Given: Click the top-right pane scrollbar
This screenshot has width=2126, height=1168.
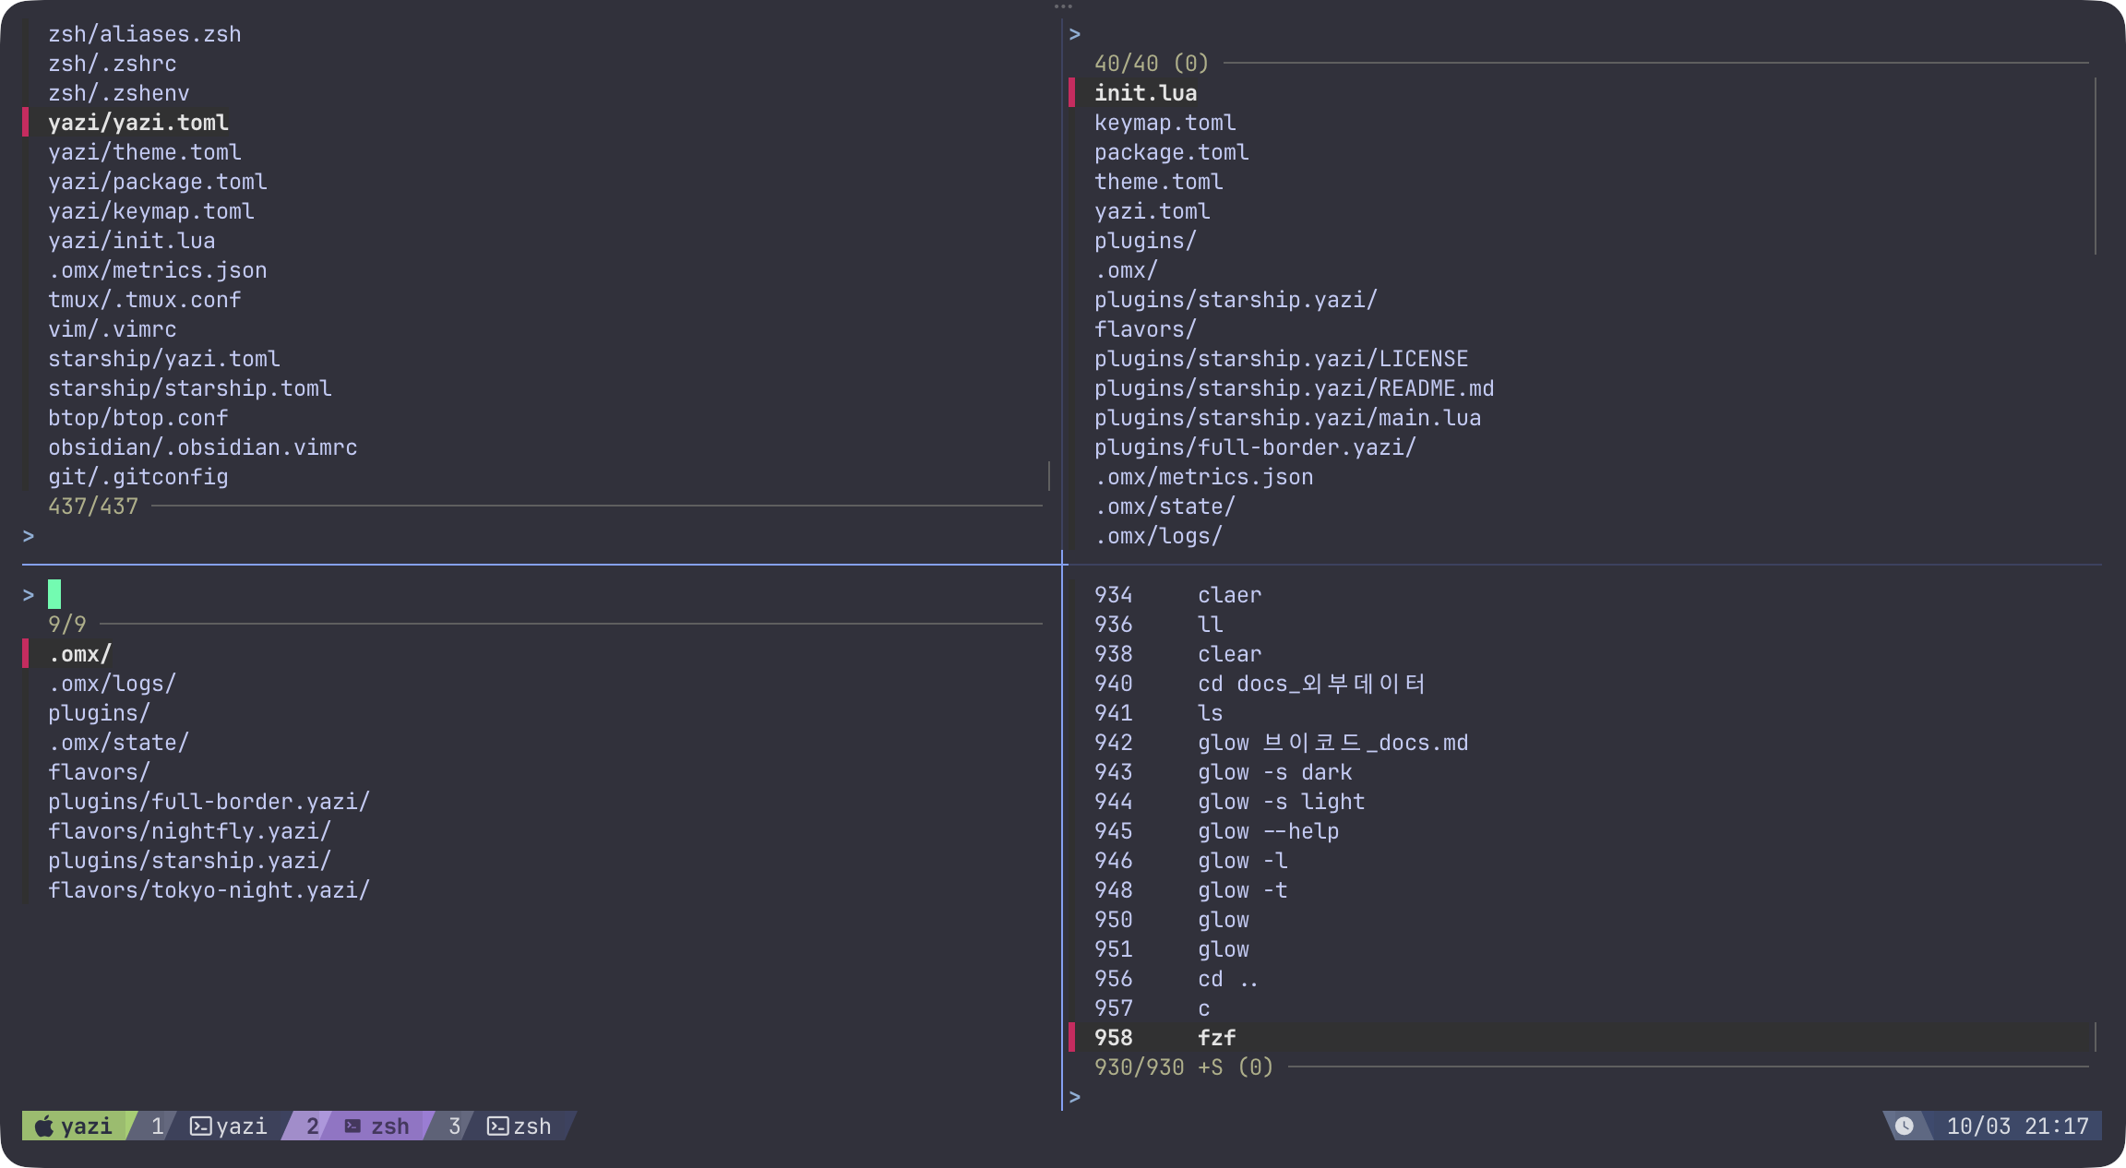Looking at the screenshot, I should [x=2095, y=166].
